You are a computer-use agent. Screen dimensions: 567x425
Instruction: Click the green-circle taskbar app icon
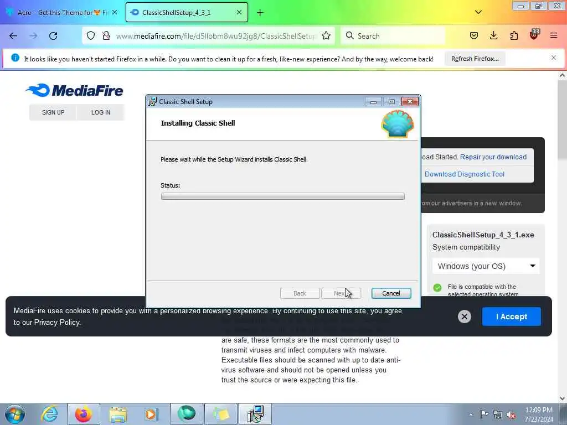(x=187, y=414)
